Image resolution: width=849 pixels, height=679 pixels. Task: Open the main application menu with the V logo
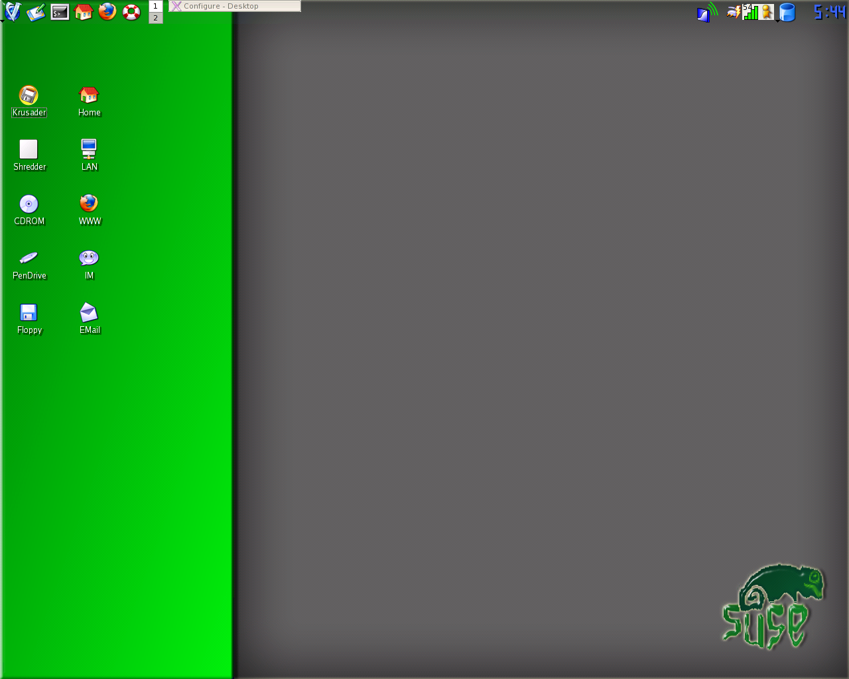13,11
